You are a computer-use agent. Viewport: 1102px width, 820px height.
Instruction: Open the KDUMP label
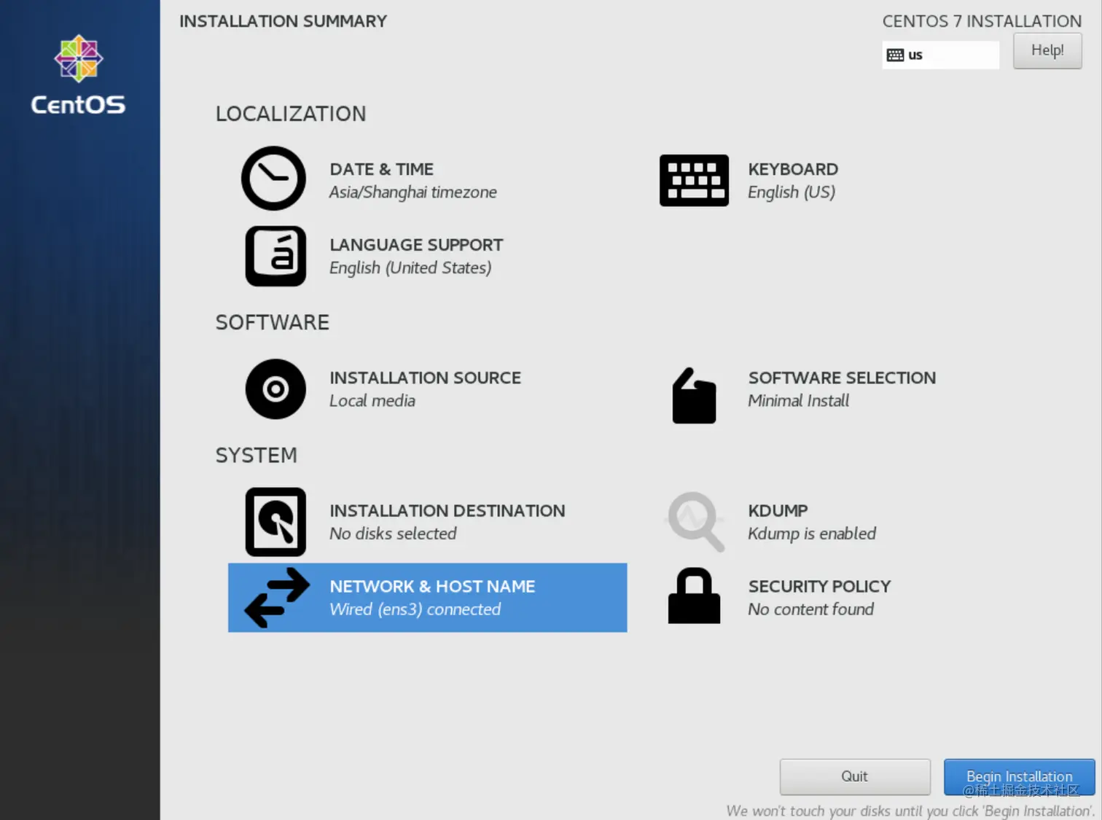pos(778,510)
